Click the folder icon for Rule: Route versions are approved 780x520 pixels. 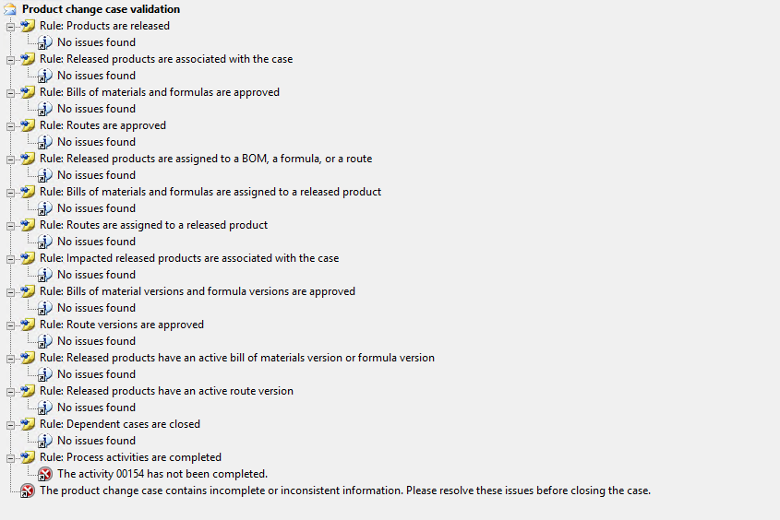28,325
